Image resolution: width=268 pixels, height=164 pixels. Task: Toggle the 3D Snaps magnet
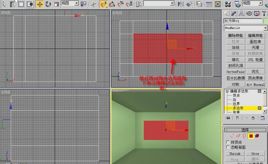(x=104, y=4)
